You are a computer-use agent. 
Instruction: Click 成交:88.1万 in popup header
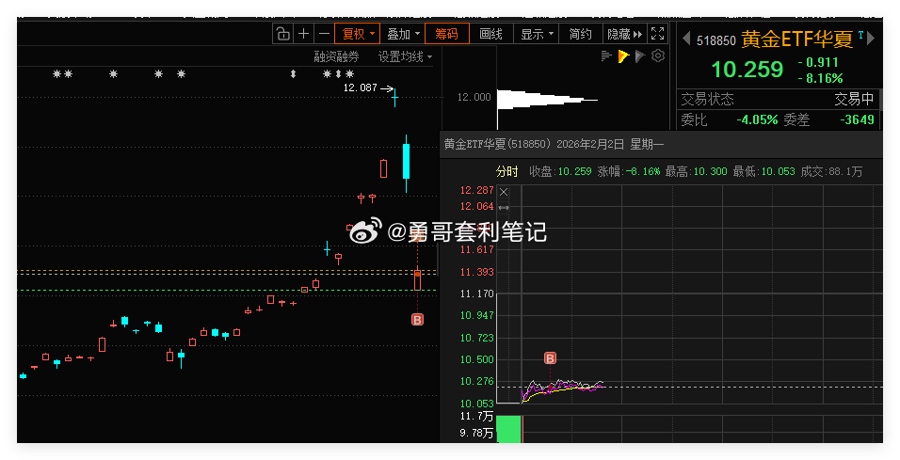pos(831,171)
